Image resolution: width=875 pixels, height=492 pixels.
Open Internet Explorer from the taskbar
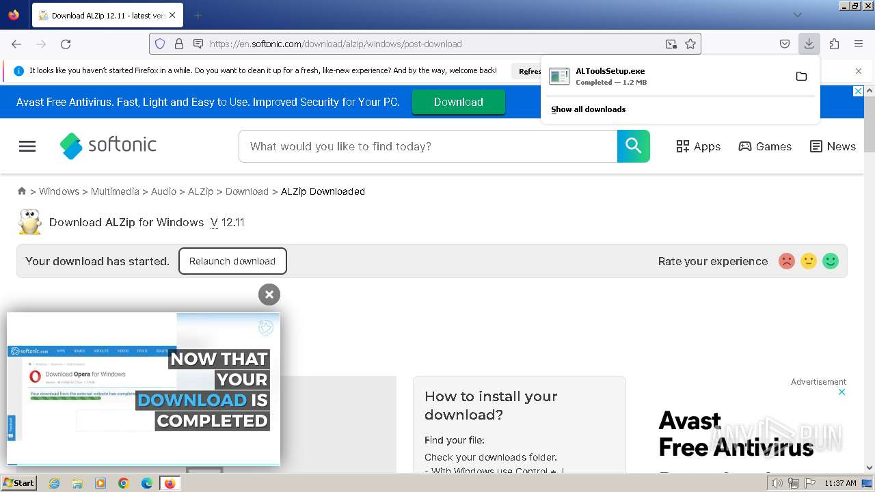tap(55, 483)
